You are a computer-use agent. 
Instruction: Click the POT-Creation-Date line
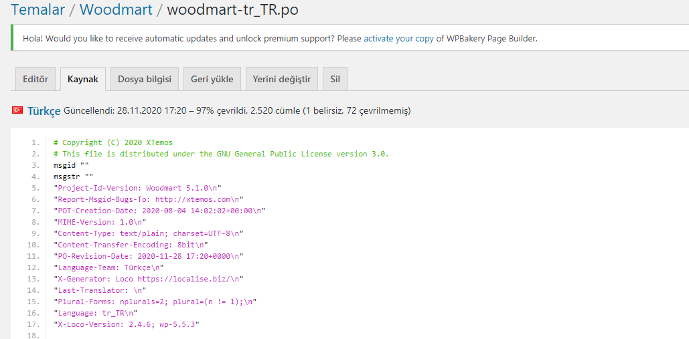tap(159, 211)
